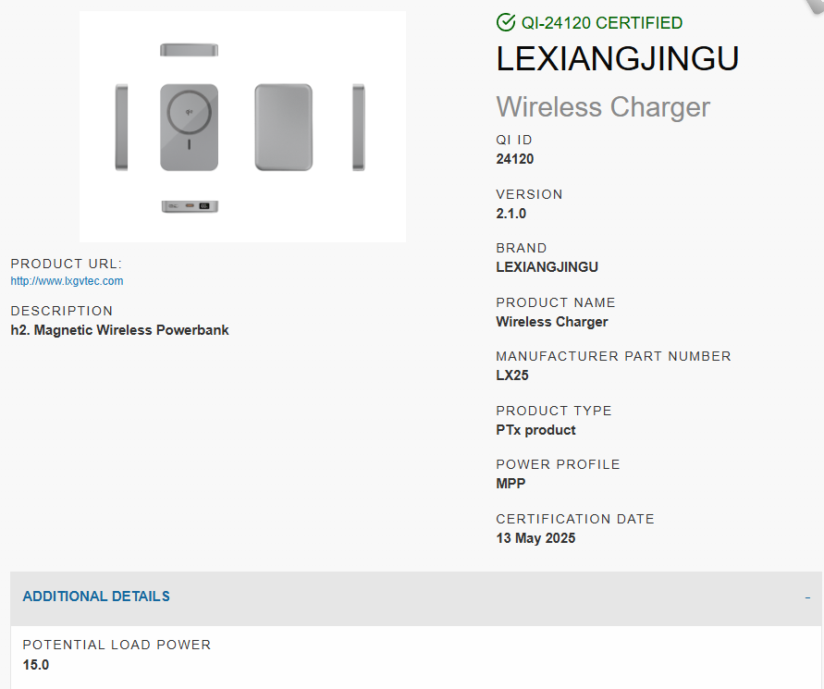Click the QI-24120 CERTIFIED text
The image size is (824, 689).
602,22
